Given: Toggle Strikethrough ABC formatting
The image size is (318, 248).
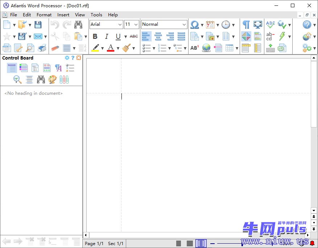Looking at the screenshot, I should tap(134, 36).
